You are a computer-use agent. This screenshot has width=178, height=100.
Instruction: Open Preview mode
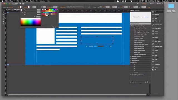pyautogui.click(x=152, y=4)
